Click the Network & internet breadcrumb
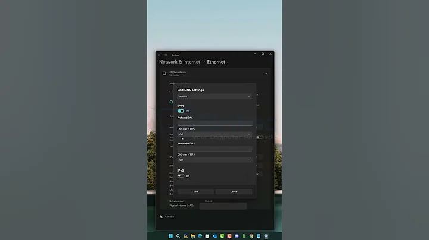The image size is (429, 240). [x=179, y=62]
